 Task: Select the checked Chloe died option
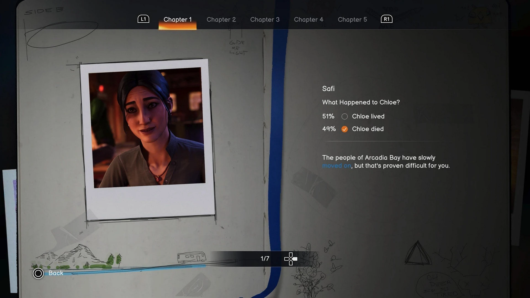point(344,129)
